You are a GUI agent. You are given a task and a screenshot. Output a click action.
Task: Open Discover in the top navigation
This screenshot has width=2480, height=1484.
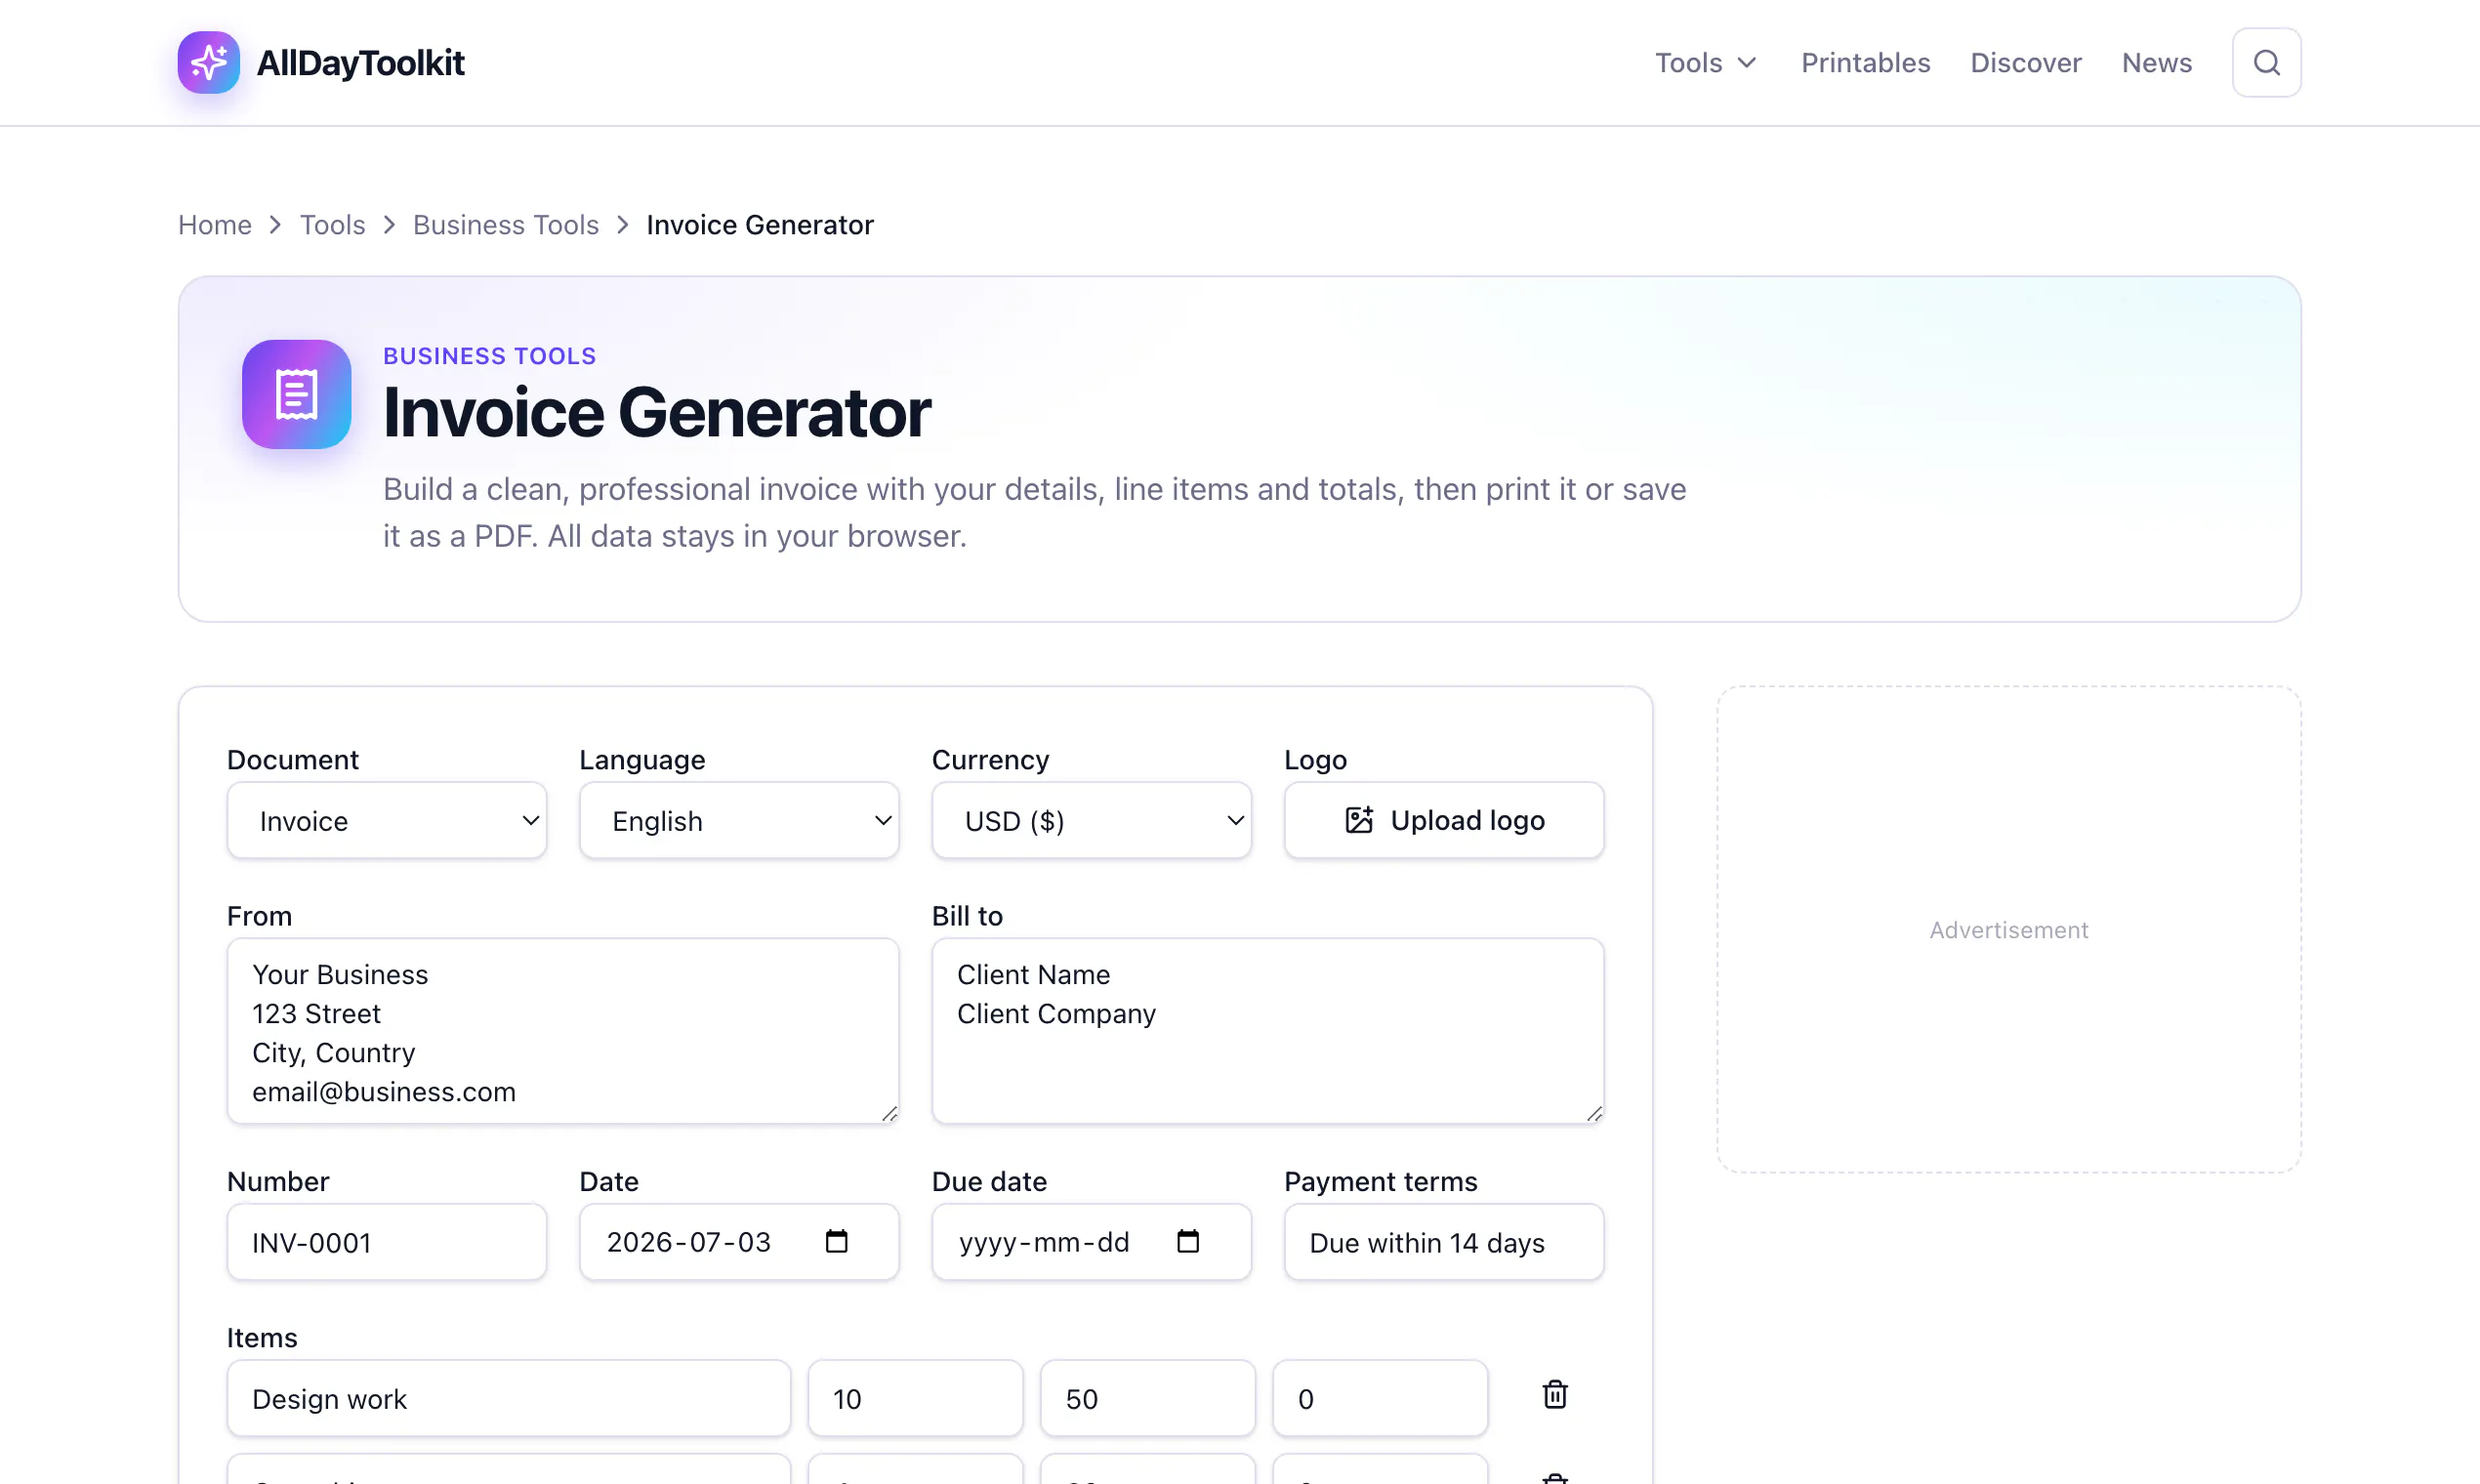point(2025,62)
